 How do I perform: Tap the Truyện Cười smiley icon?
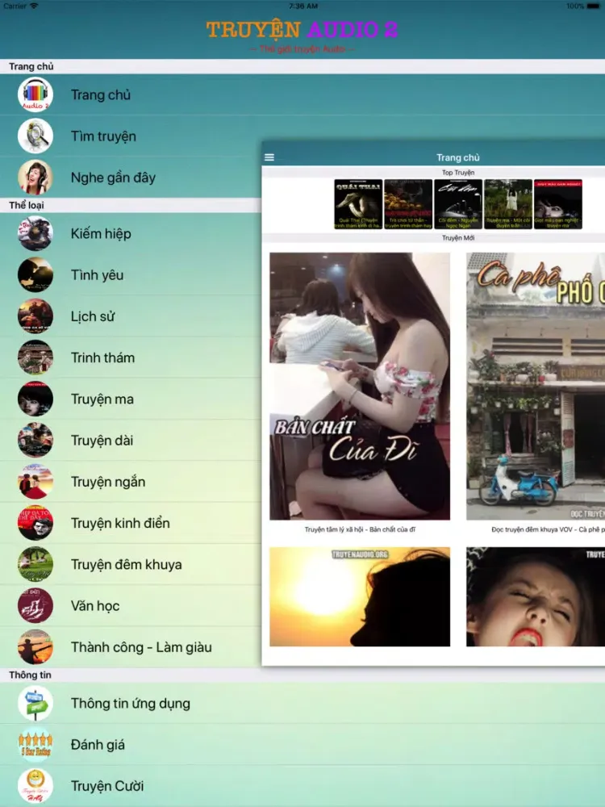click(x=35, y=786)
